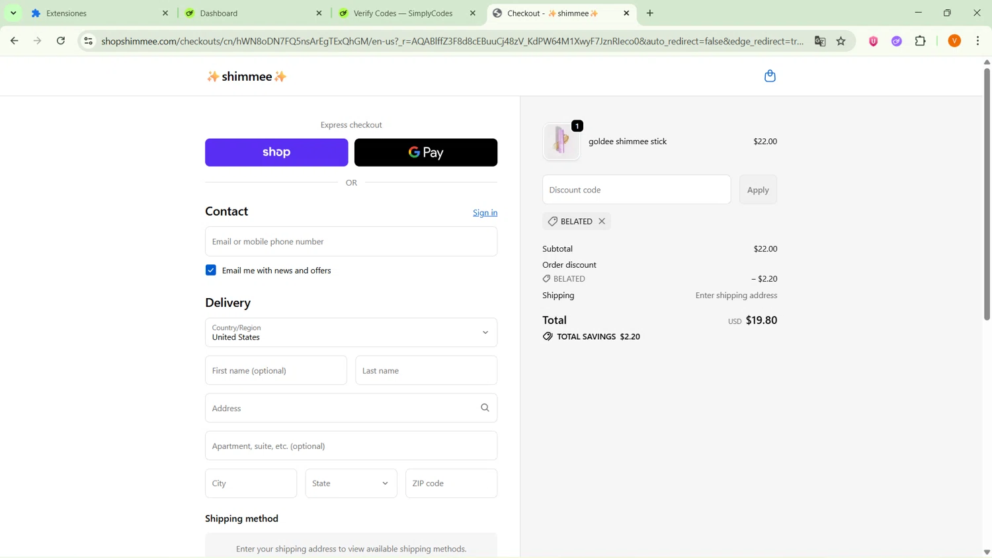Click Enter shipping address text

tap(736, 296)
